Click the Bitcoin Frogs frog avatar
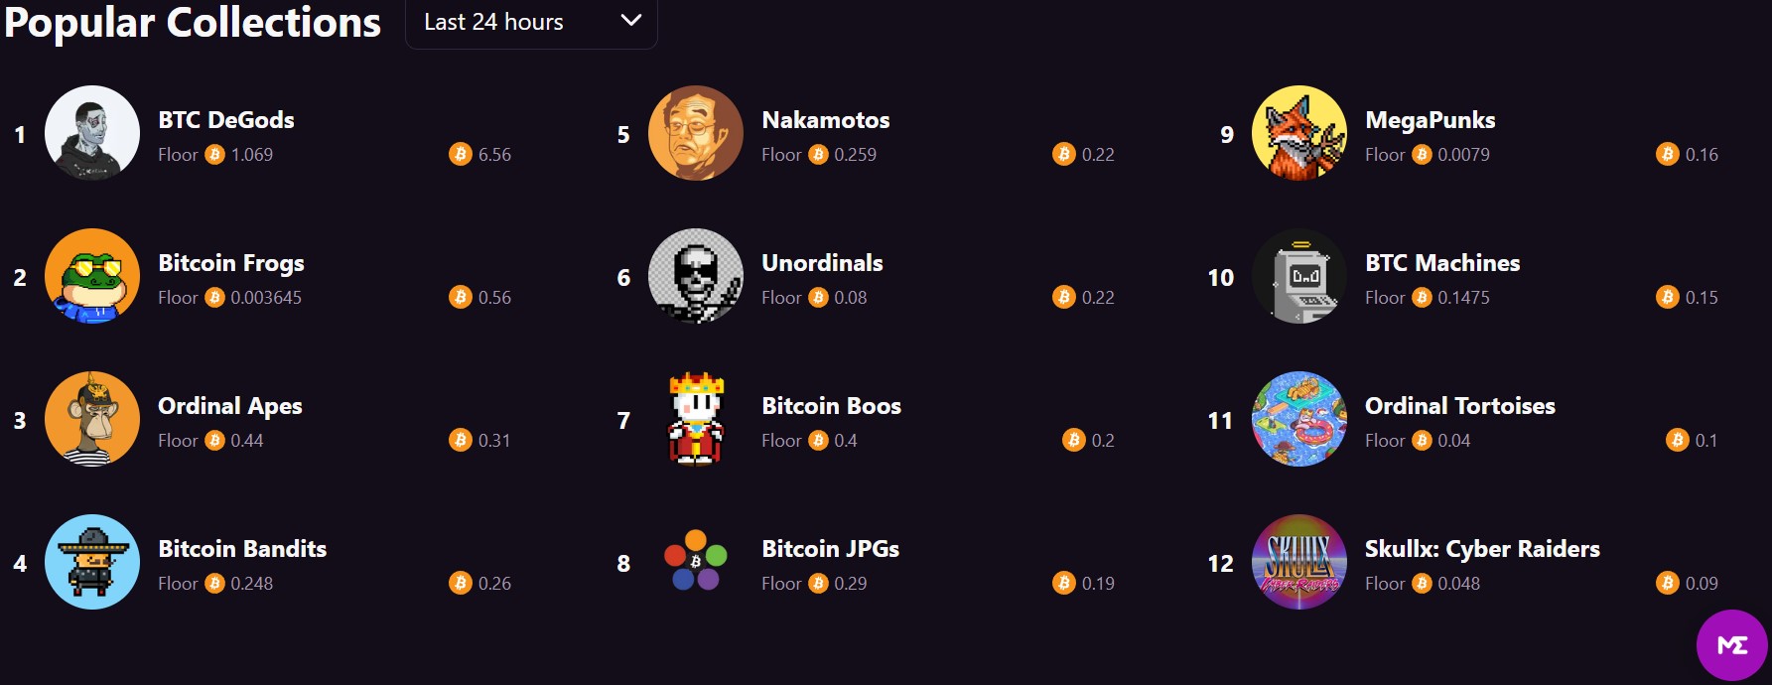 pyautogui.click(x=92, y=276)
